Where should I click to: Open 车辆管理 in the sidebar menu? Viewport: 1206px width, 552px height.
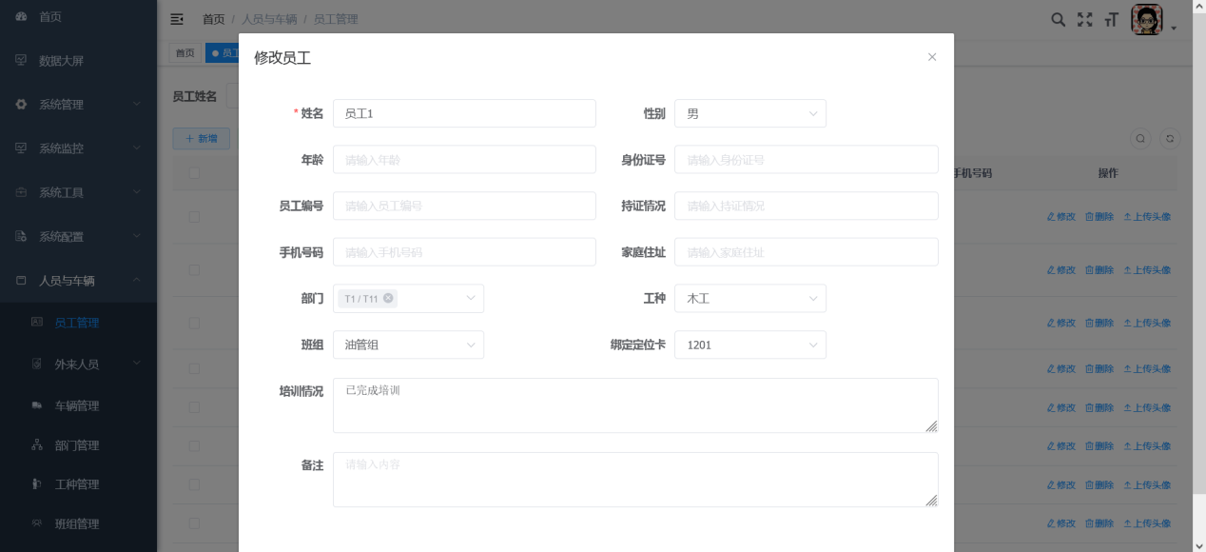(x=76, y=406)
